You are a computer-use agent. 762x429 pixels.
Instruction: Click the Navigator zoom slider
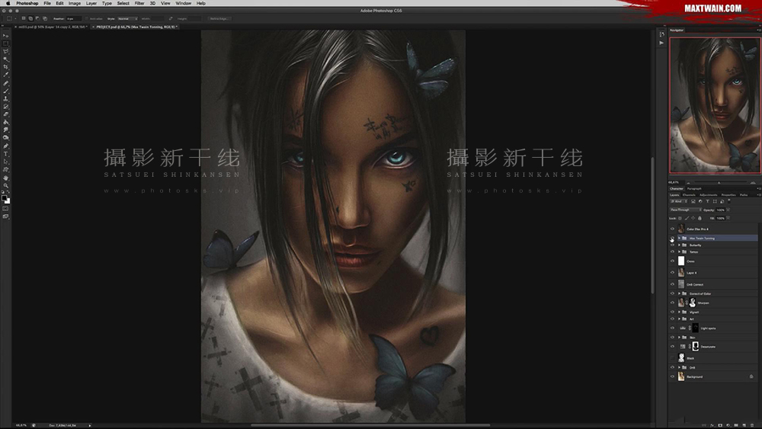point(721,182)
